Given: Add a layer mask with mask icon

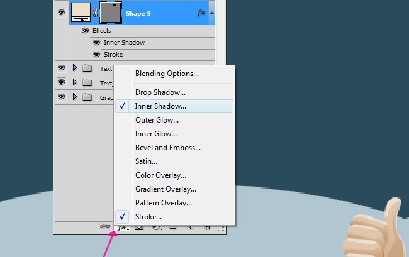Looking at the screenshot, I should point(139,228).
